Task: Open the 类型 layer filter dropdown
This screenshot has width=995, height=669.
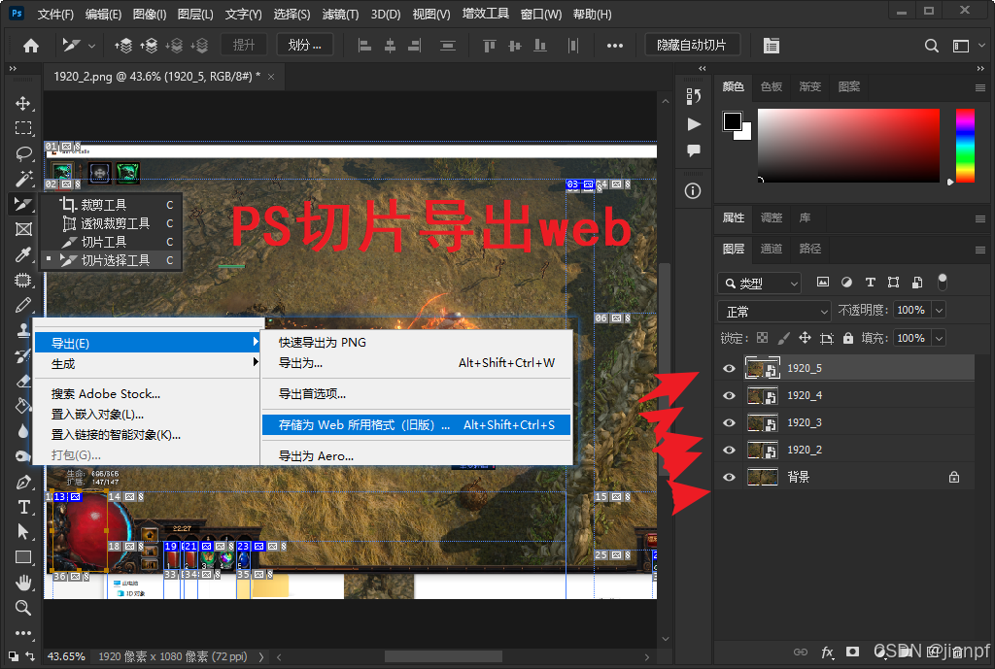Action: [x=760, y=284]
